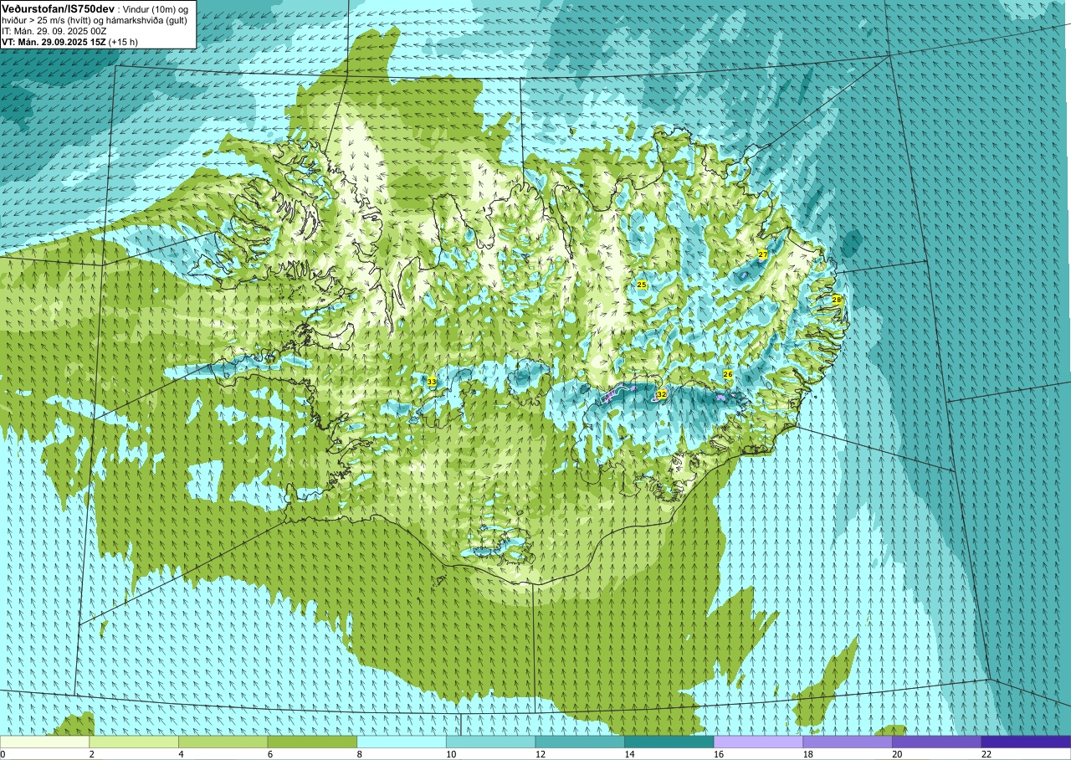
Task: Click the deep indigo legend swatch above 22
Action: click(1027, 742)
